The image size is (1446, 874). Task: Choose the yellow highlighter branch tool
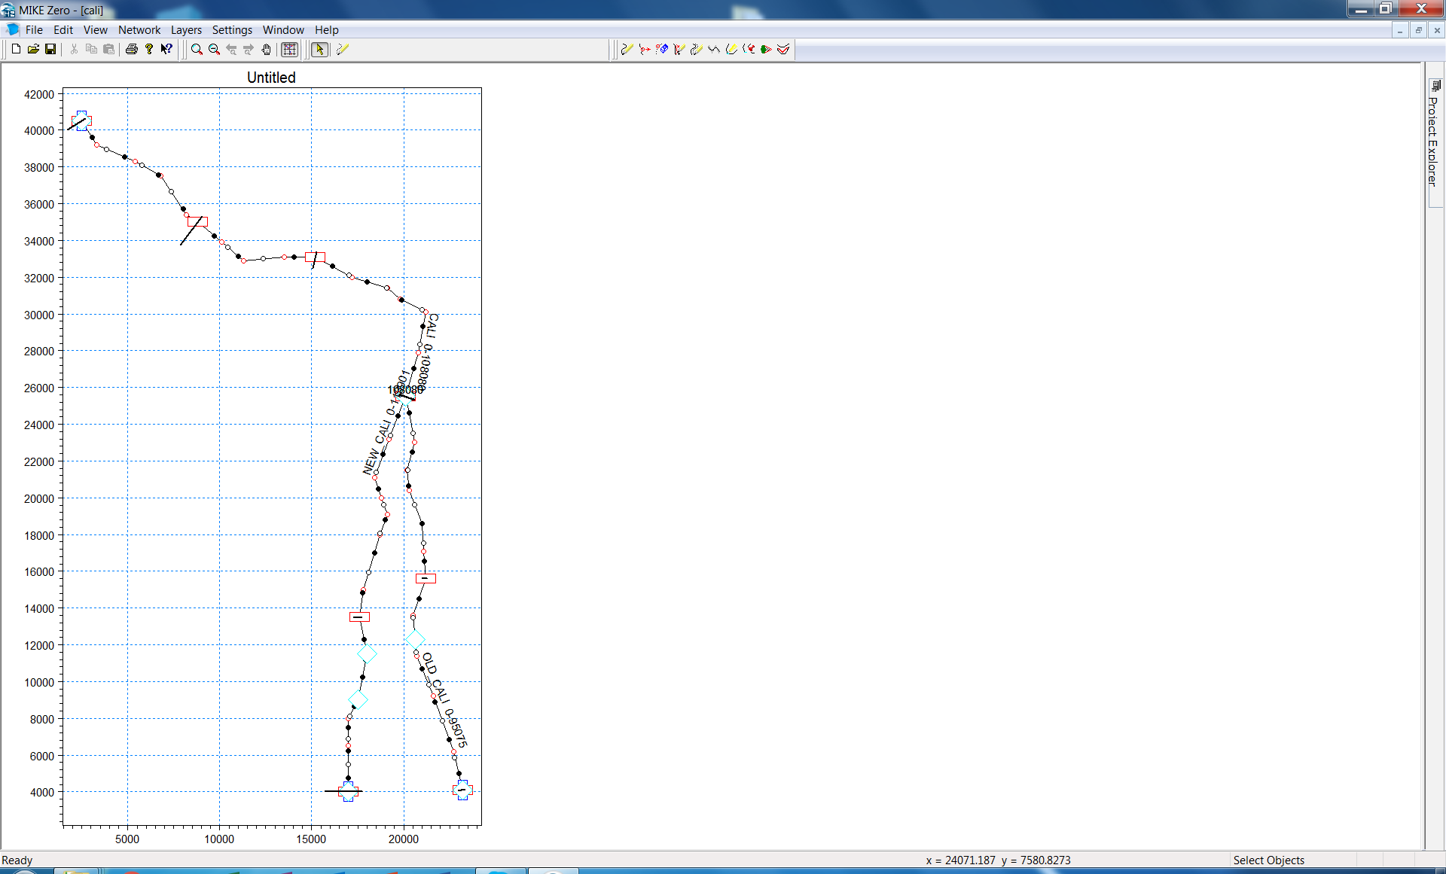pos(731,49)
